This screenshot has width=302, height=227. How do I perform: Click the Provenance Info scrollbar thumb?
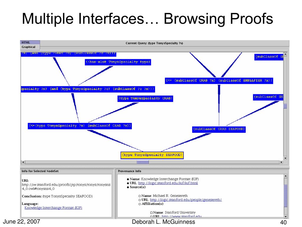tap(285, 196)
